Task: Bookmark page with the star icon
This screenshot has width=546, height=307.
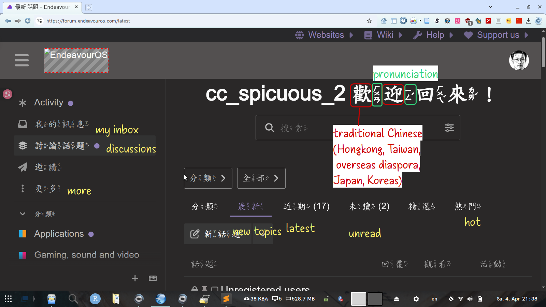Action: coord(369,21)
